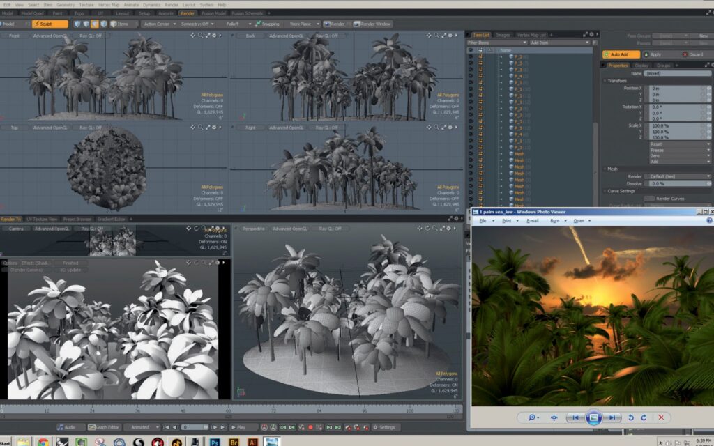Open the Freeze transform dropdown
Image resolution: width=714 pixels, height=446 pixels.
(x=680, y=150)
